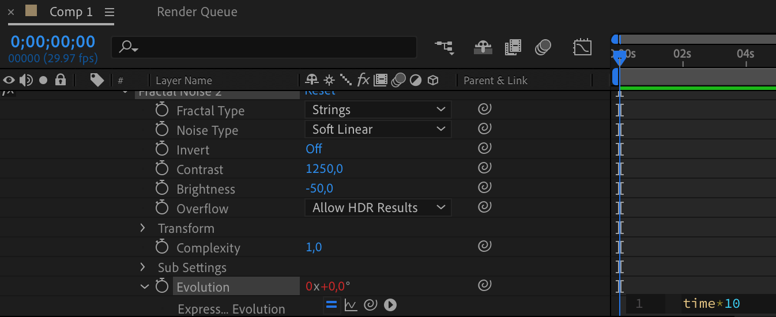The image size is (776, 317).
Task: Click the Contrast value 1250,0
Action: [x=324, y=169]
